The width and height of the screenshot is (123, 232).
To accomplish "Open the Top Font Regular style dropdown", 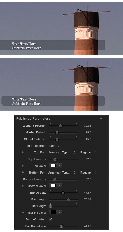I will pyautogui.click(x=88, y=152).
